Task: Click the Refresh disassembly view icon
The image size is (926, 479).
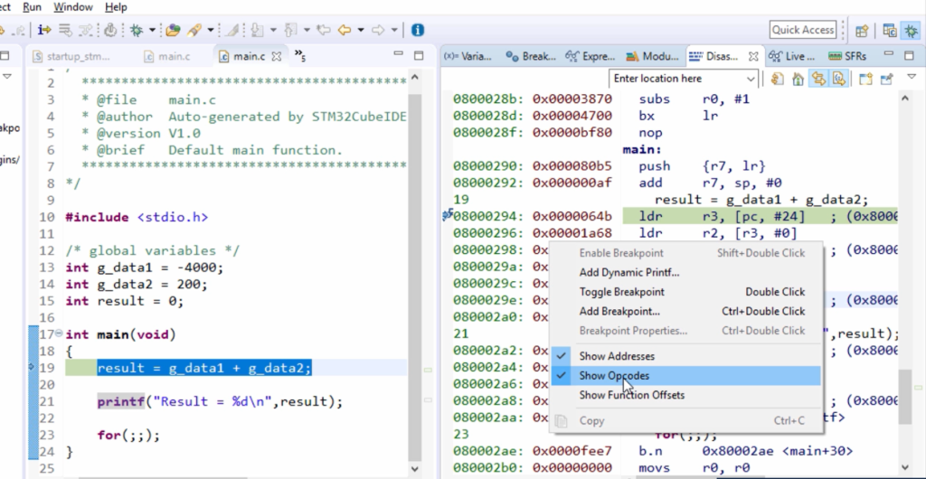Action: coord(777,79)
